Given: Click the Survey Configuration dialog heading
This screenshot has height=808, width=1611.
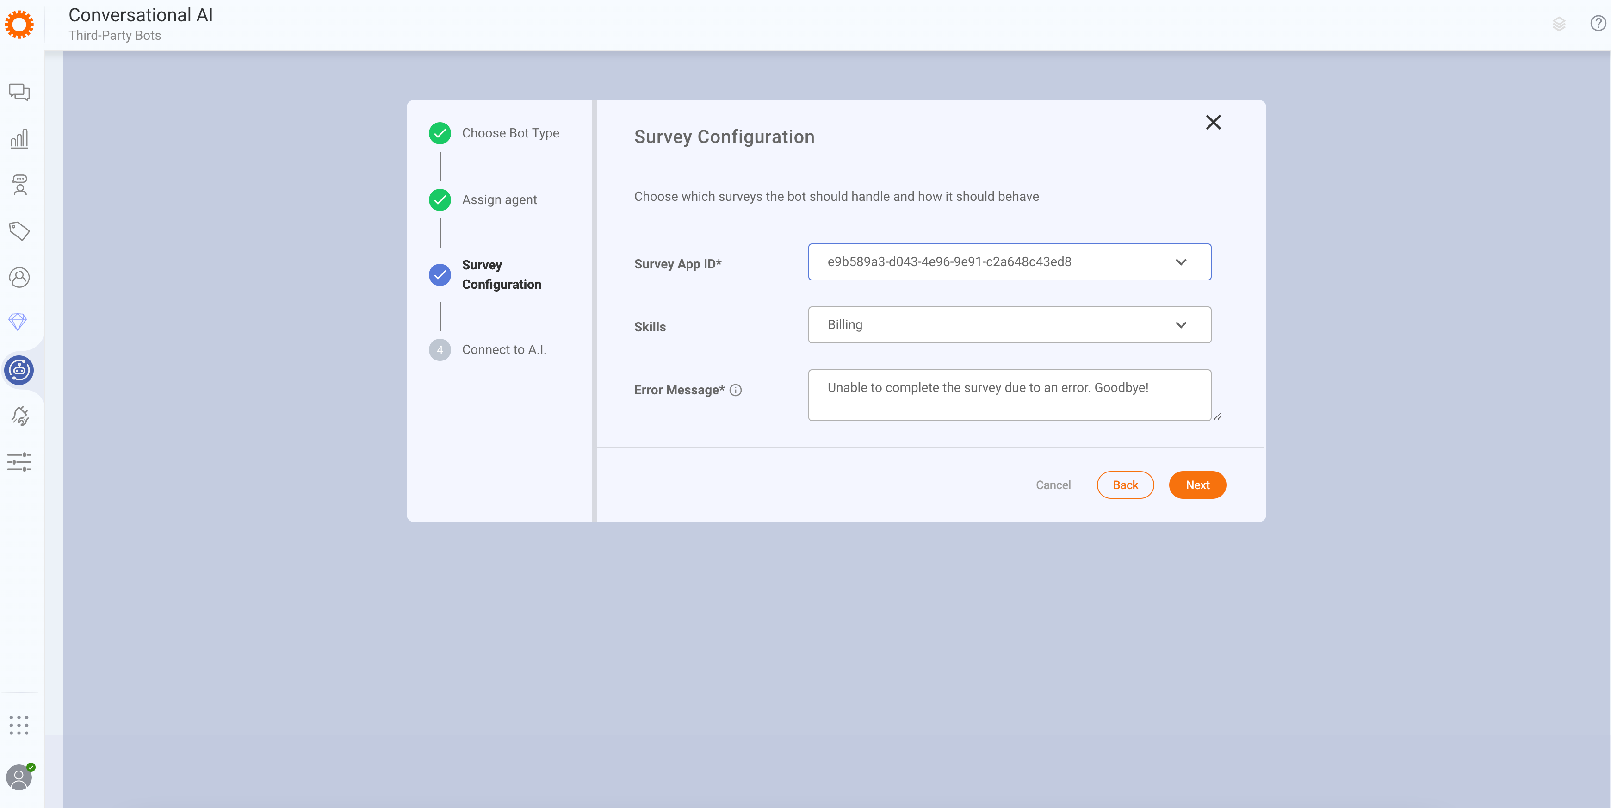Looking at the screenshot, I should [x=724, y=137].
